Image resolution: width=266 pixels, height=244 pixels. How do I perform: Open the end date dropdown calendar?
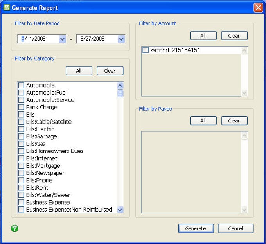pos(121,39)
